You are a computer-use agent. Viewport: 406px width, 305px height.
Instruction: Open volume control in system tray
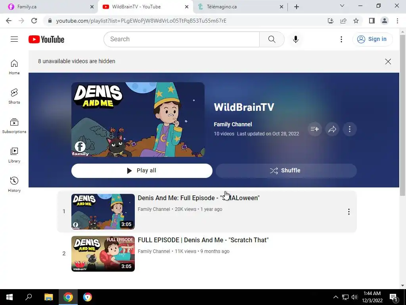click(x=354, y=297)
